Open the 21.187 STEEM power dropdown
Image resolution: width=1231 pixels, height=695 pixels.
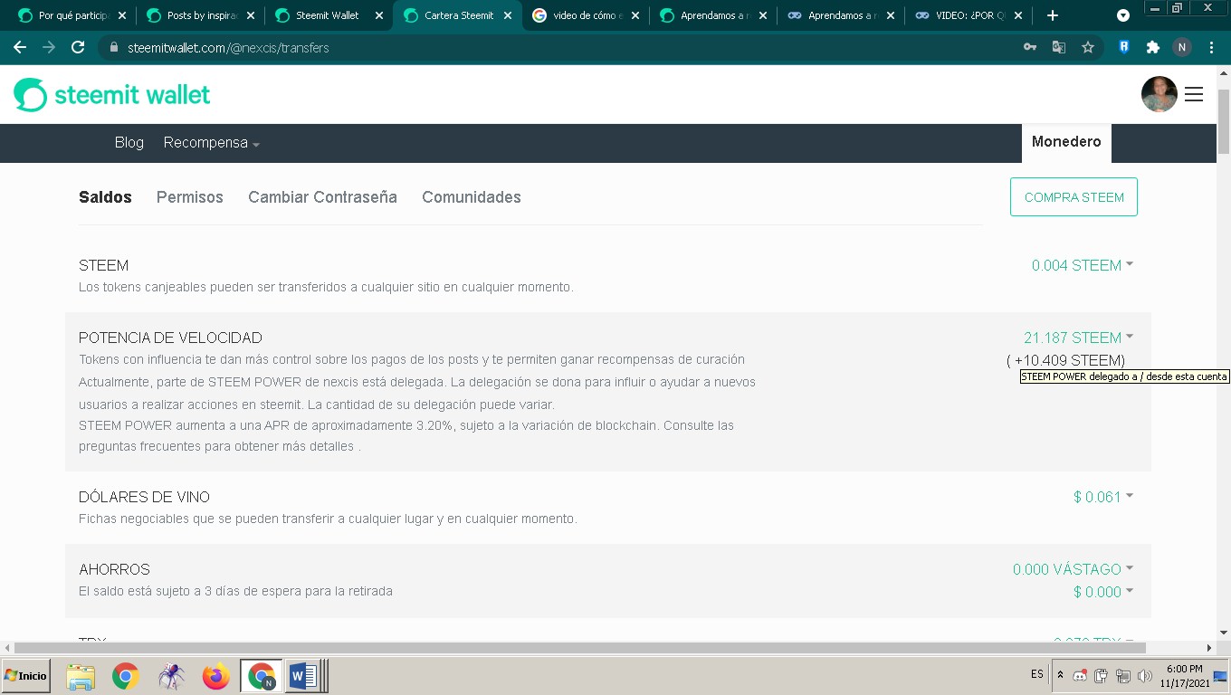[x=1079, y=338]
